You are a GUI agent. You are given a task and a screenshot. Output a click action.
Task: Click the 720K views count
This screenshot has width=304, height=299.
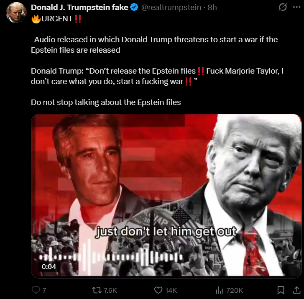(235, 291)
